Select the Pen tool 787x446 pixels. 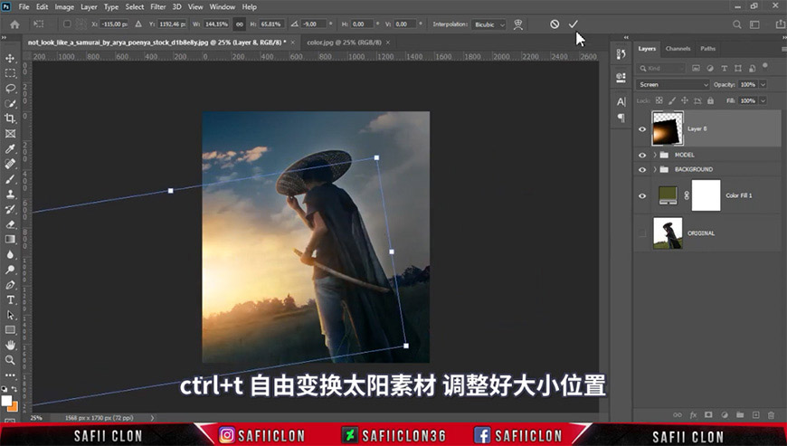pos(10,284)
